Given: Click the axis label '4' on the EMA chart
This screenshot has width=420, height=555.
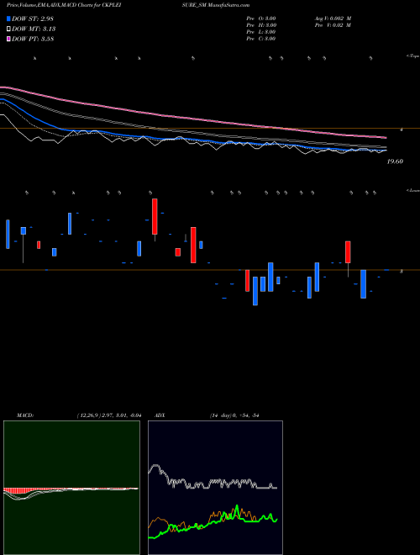Looking at the screenshot, I should 402,129.
